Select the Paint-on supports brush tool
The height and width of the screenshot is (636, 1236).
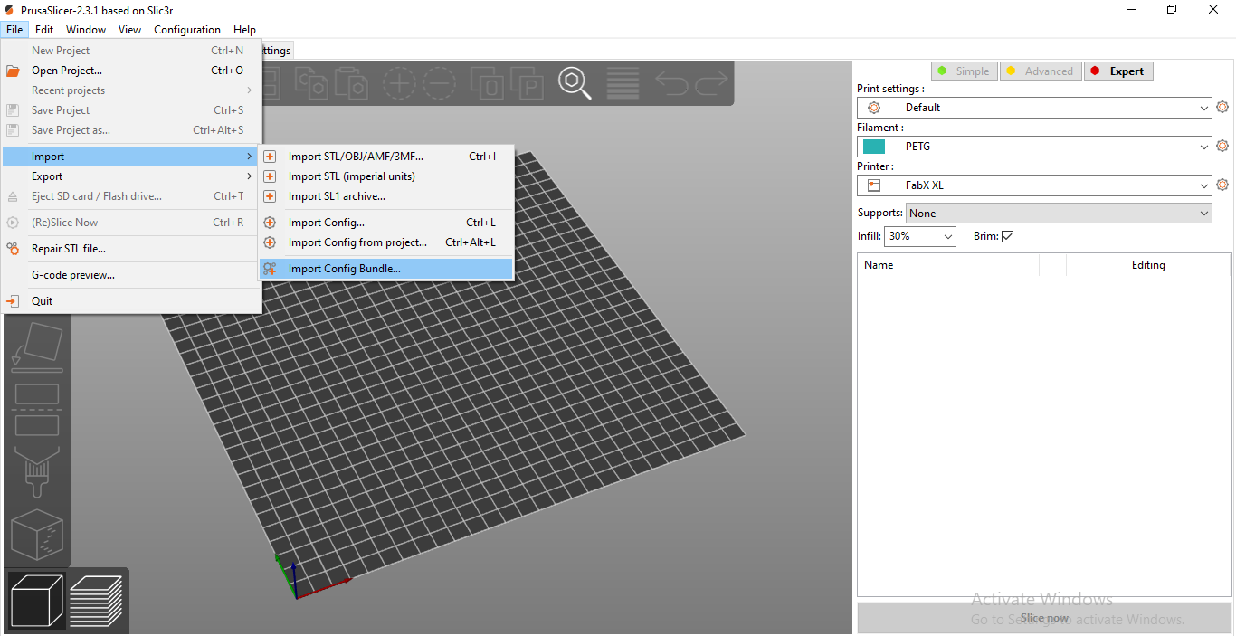click(x=37, y=471)
